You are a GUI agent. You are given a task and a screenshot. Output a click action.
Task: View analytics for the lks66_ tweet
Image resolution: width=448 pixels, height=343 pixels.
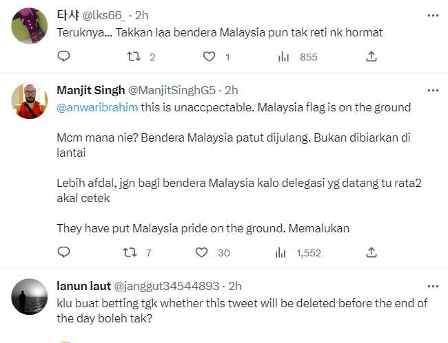tap(283, 57)
